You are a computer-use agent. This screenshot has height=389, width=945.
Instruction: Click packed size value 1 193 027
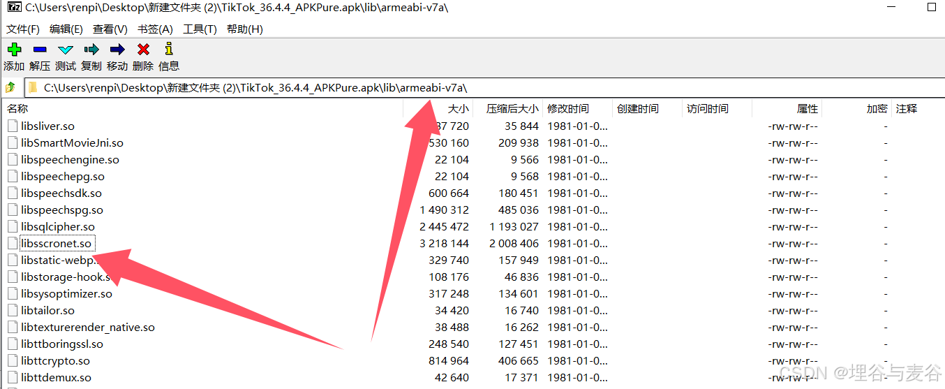(514, 227)
